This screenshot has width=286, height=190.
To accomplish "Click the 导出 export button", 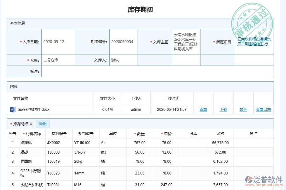I will pos(43,124).
